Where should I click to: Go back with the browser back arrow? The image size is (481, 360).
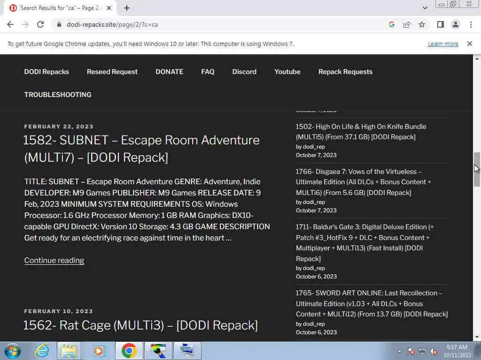click(x=10, y=24)
